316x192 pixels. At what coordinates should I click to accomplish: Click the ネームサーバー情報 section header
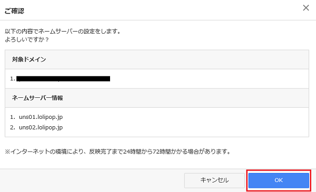(x=37, y=98)
